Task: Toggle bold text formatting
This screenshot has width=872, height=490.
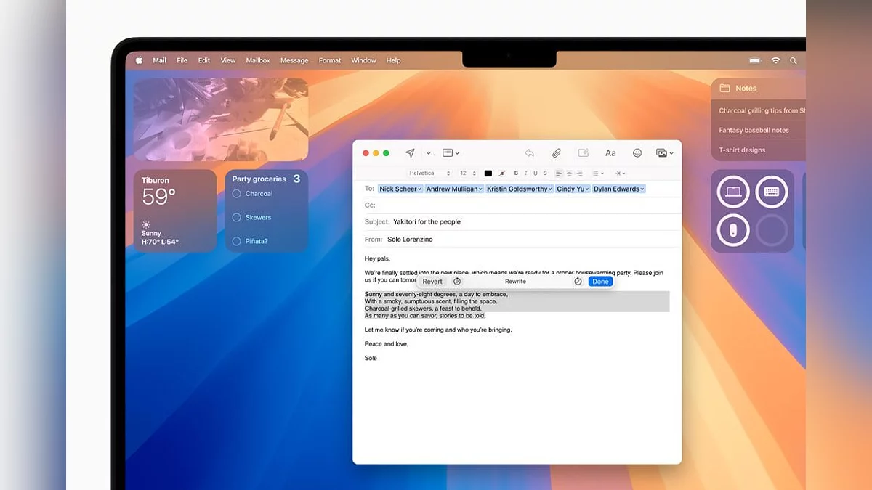Action: [516, 173]
